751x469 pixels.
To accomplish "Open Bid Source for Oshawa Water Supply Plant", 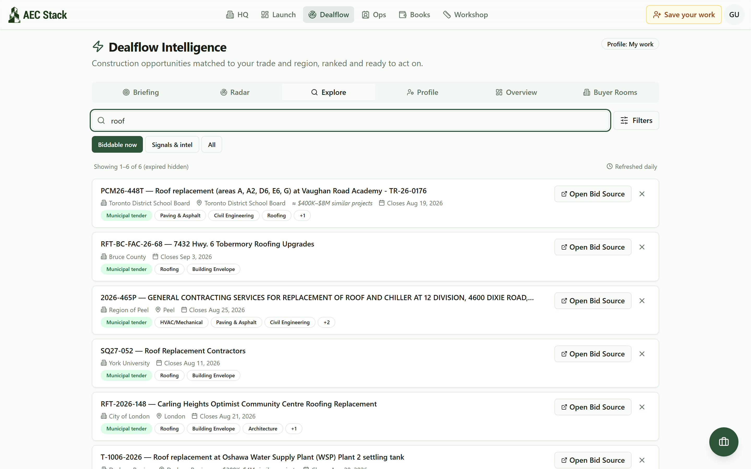I will 593,460.
